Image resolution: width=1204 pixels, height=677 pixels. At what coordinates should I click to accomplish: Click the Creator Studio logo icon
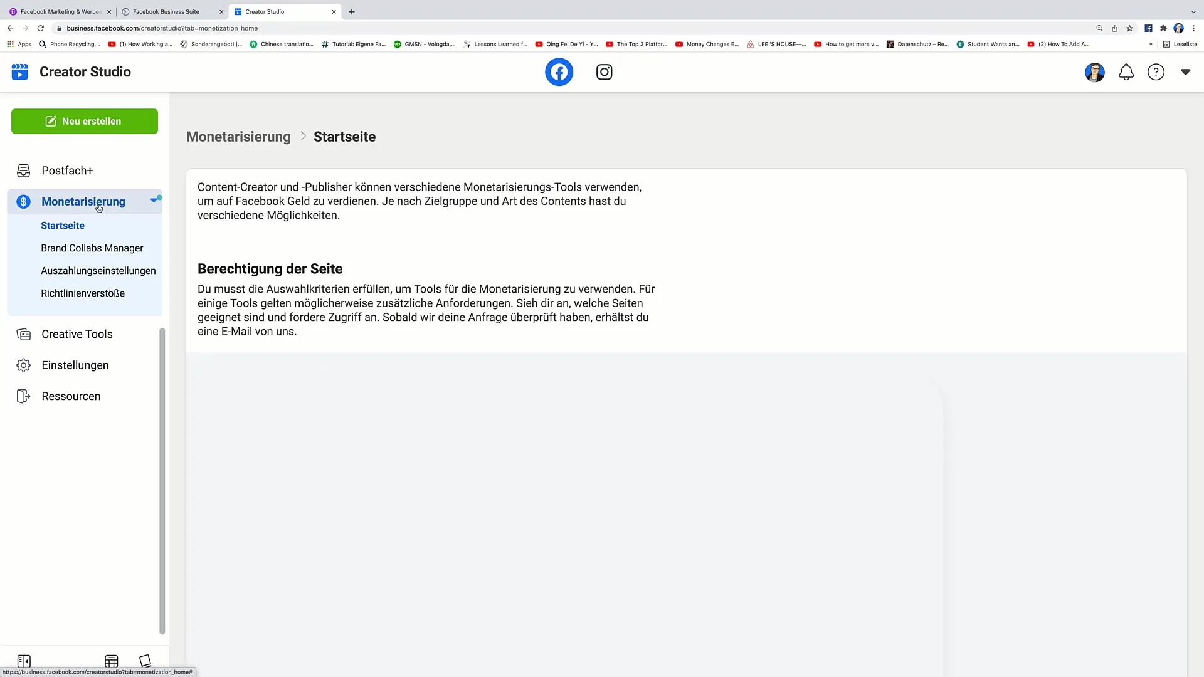[19, 72]
